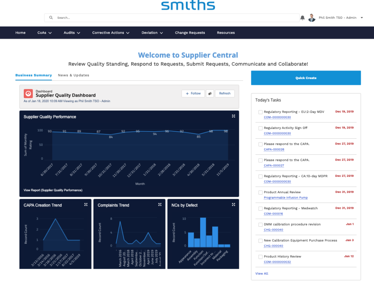Click the Phil Smith TSO - Admin name
The height and width of the screenshot is (284, 374).
click(x=337, y=18)
